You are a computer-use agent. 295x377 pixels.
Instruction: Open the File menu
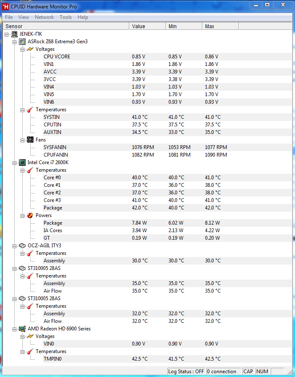coord(9,17)
